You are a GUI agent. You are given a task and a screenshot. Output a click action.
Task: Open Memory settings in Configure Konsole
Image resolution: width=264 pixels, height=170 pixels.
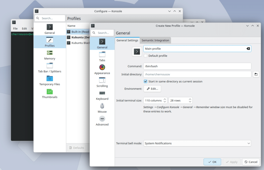[x=50, y=55]
